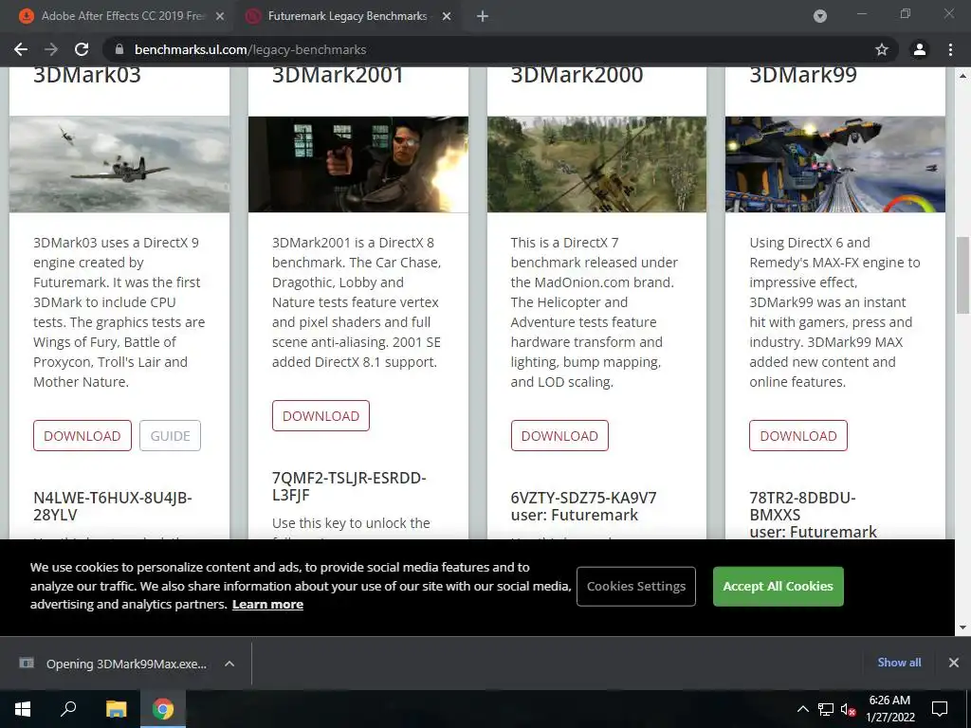Click the 3DMark99 heading
971x728 pixels.
click(x=803, y=75)
